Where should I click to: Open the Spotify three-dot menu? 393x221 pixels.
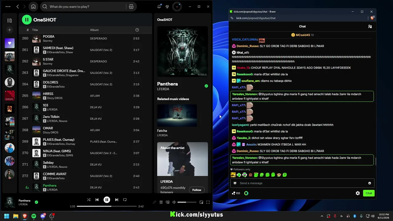pyautogui.click(x=8, y=6)
